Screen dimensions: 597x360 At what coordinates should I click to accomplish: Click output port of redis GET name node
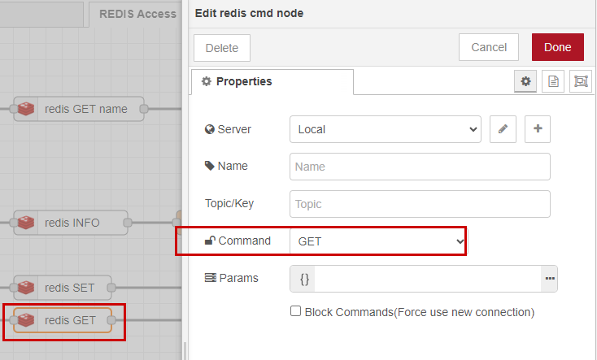[144, 109]
